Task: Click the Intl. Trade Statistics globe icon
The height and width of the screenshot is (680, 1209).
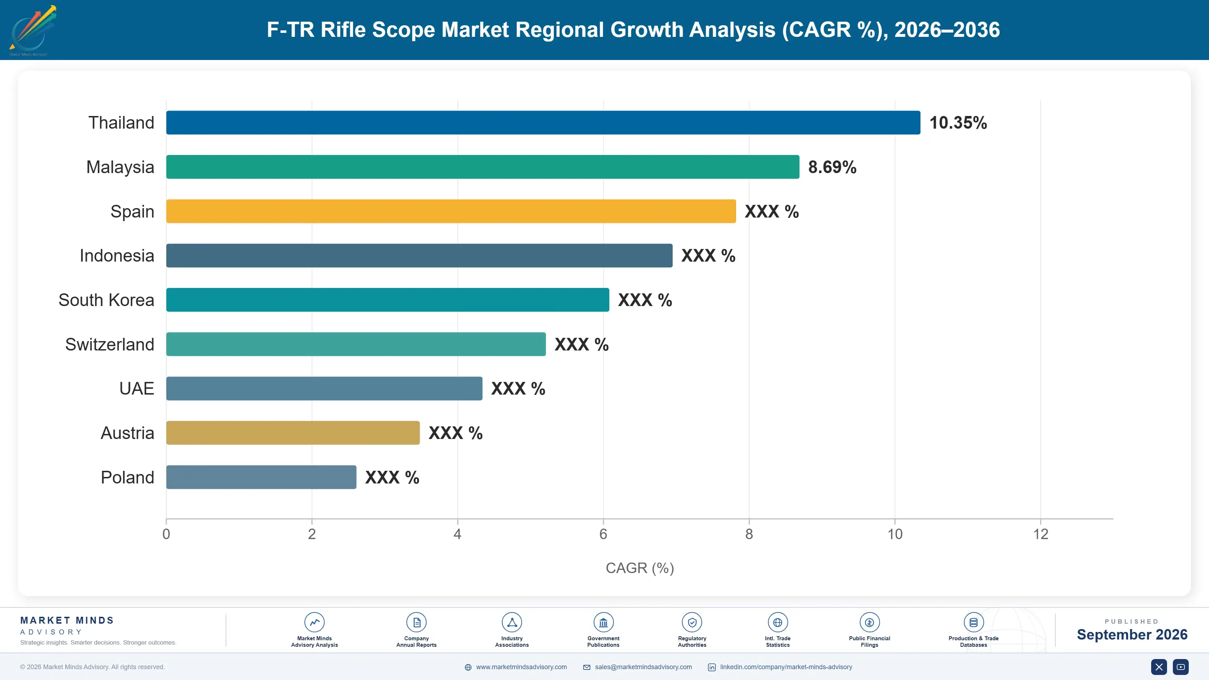Action: coord(778,622)
